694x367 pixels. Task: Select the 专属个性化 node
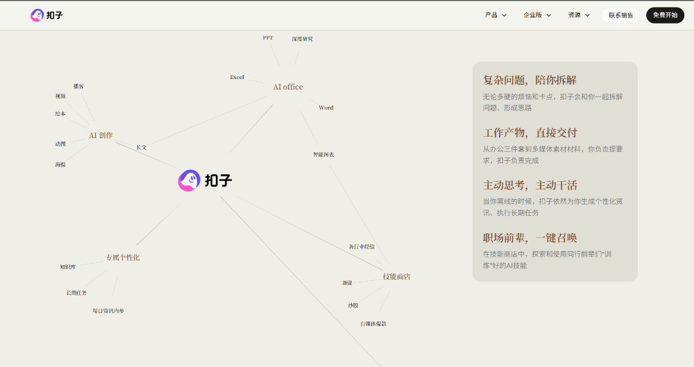click(x=123, y=257)
